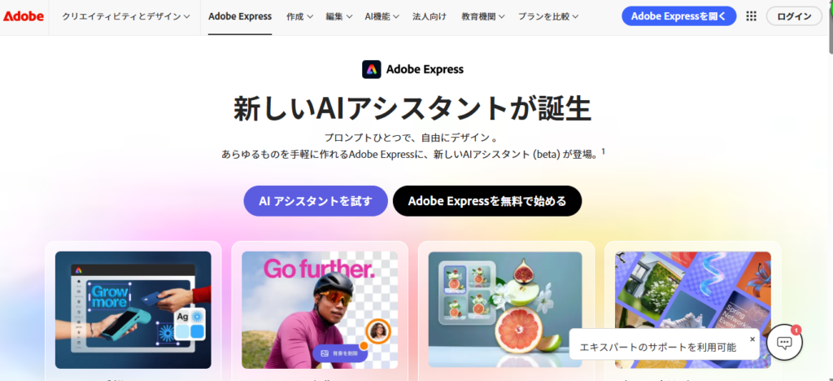
Task: Expand the 作成 menu
Action: (x=299, y=16)
